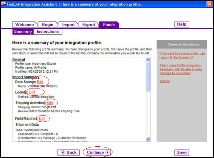
Task: Select the Summary sub-tab
Action: [x=23, y=32]
